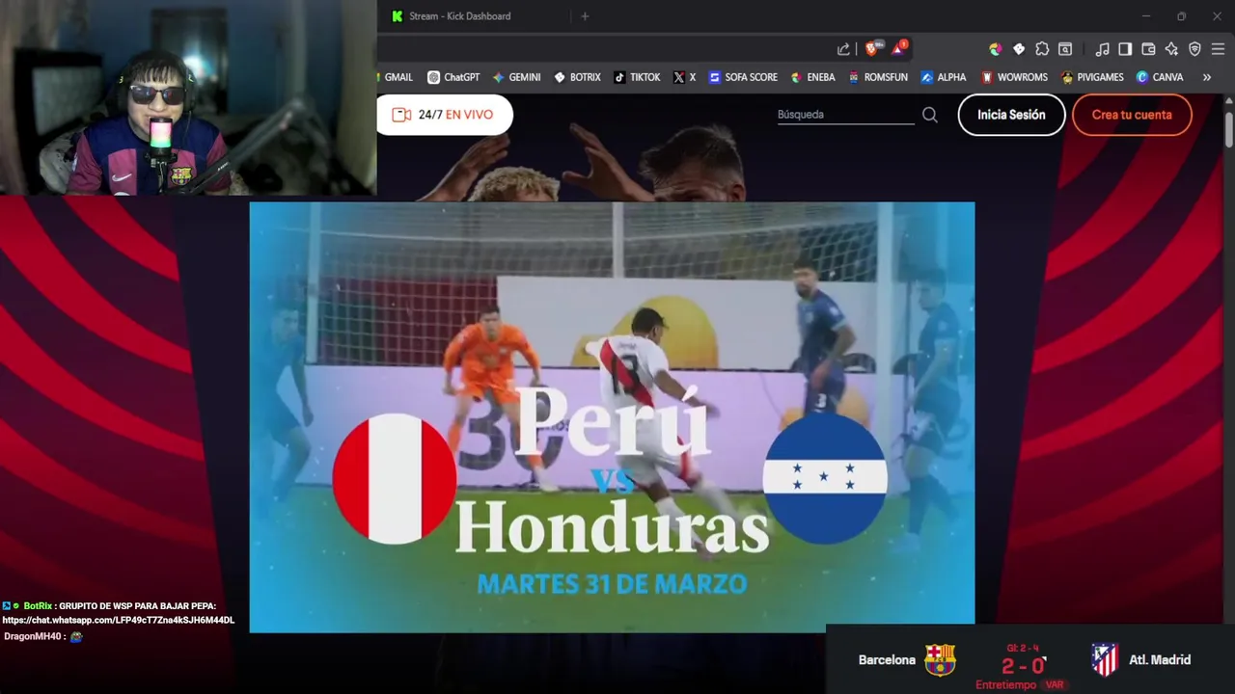Open the ENEBA bookmark

coord(812,77)
